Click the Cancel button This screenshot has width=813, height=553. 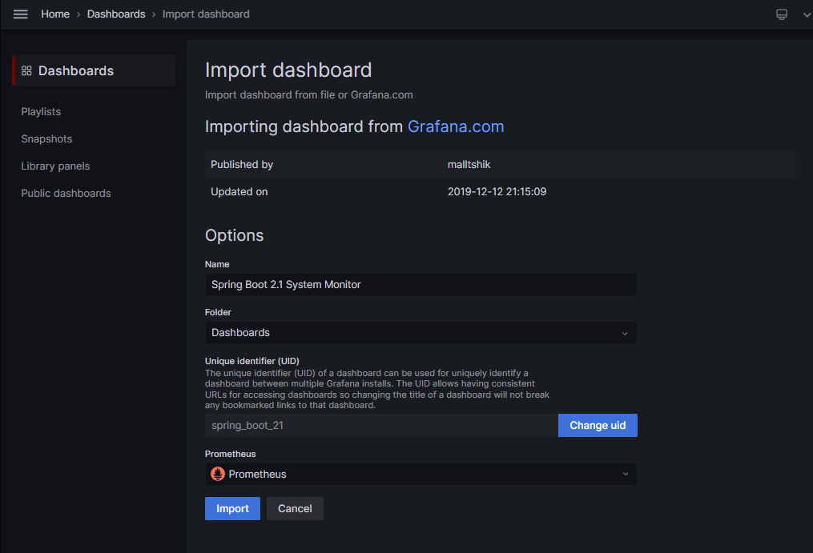[295, 508]
